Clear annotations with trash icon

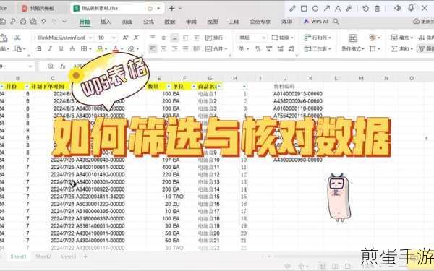(377, 8)
